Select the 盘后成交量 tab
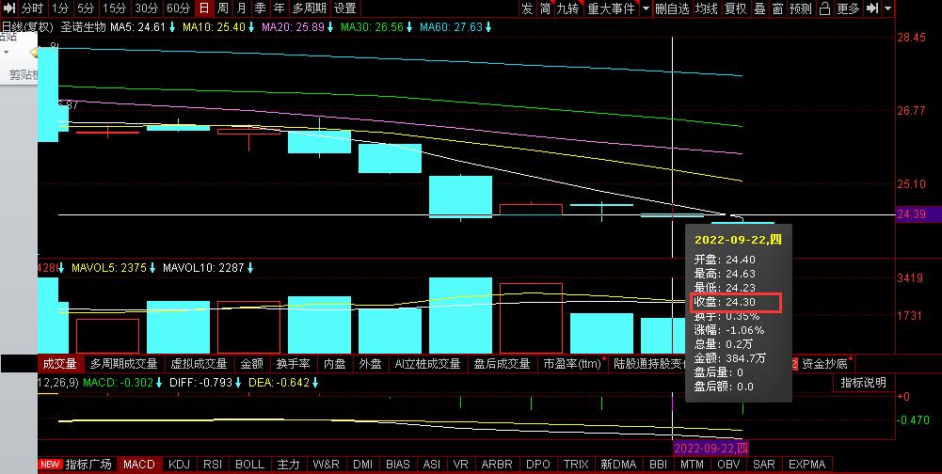The width and height of the screenshot is (942, 474). coord(502,363)
